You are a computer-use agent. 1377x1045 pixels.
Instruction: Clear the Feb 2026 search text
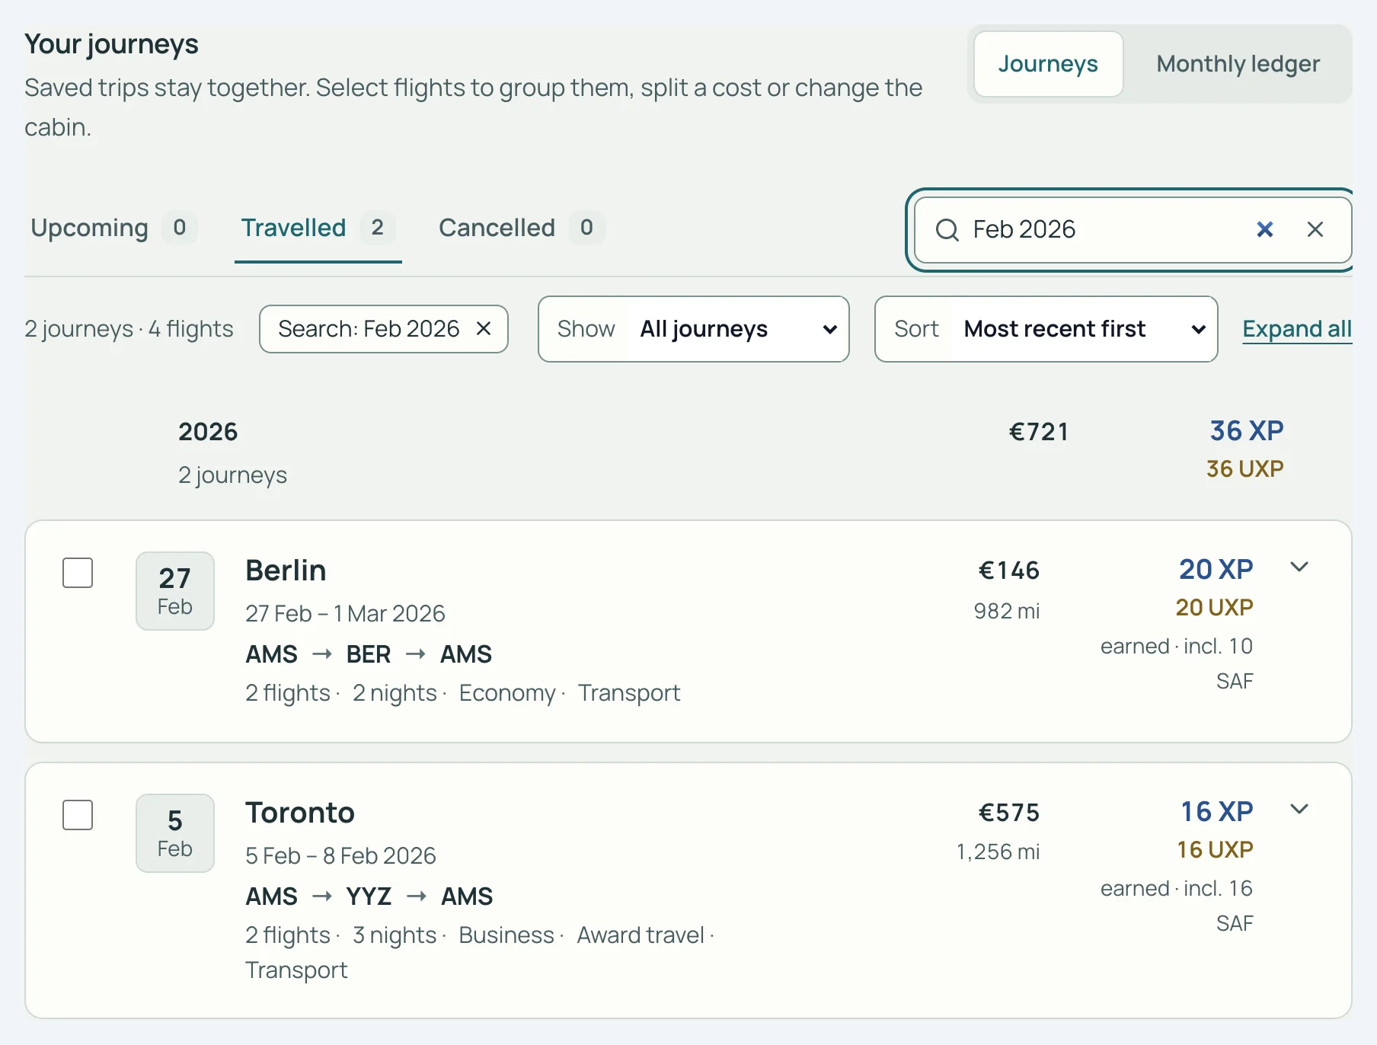tap(1264, 229)
